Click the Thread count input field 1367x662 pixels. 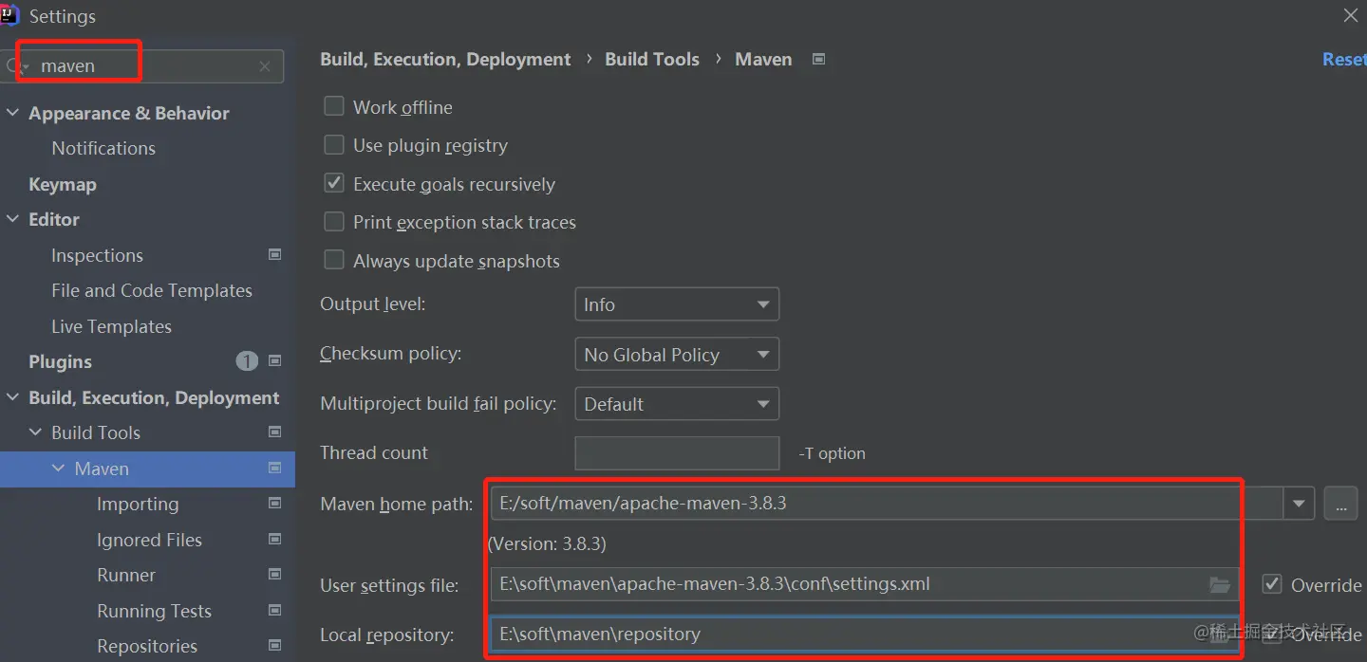(677, 453)
